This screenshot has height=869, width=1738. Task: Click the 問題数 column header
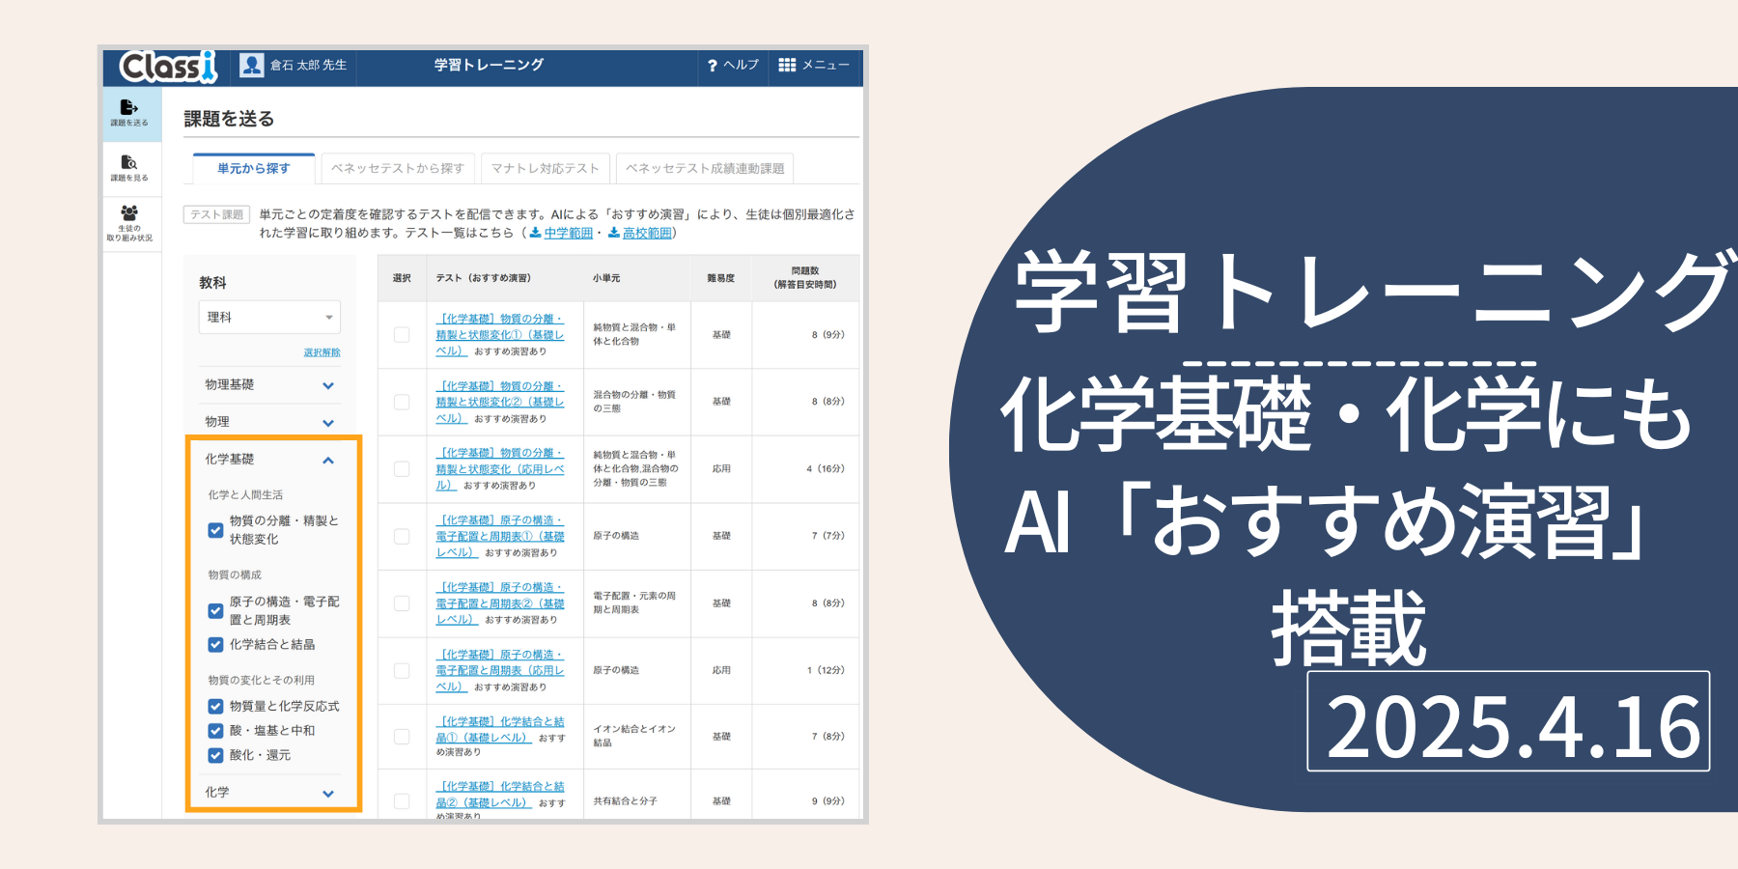point(805,278)
